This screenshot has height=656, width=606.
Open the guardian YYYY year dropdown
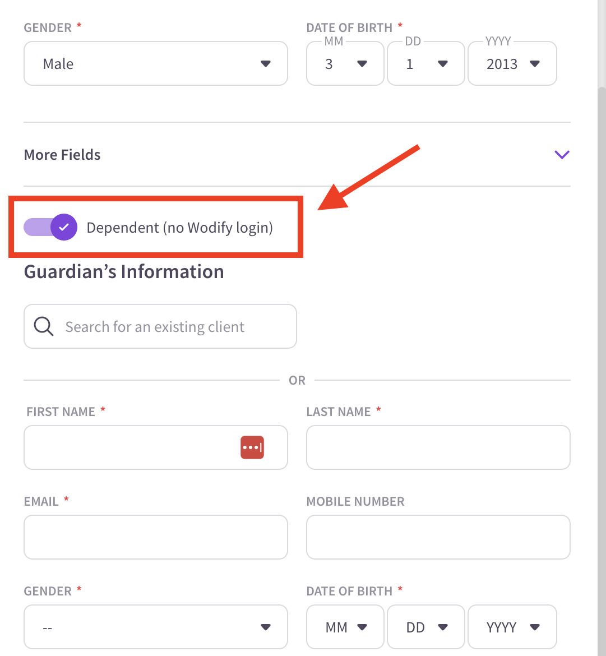tap(512, 627)
